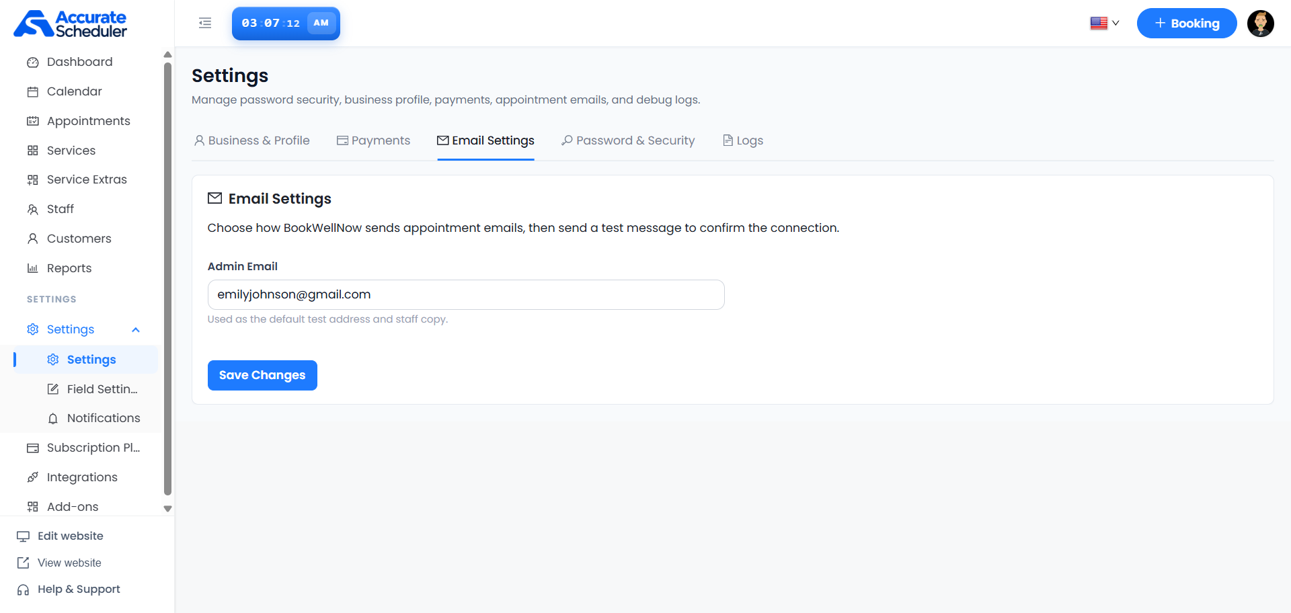Open the user profile avatar

(1261, 24)
